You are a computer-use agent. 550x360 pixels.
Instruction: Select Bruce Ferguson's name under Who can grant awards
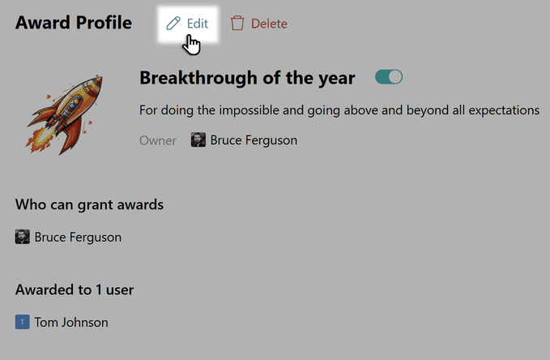[x=78, y=238]
